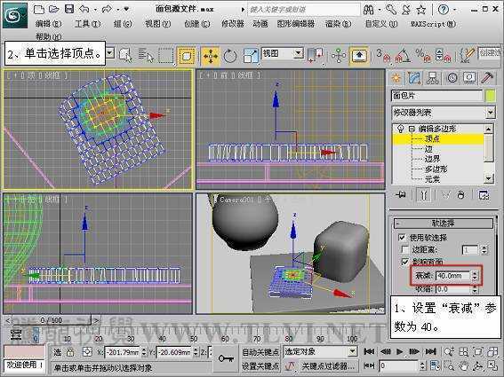Toggle the keyboard shortcut override icon

[359, 56]
